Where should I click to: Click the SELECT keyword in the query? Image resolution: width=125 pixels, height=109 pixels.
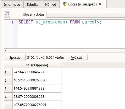click(26, 22)
